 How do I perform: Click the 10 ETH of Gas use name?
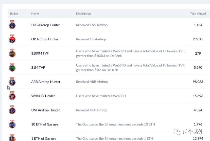(x=45, y=124)
